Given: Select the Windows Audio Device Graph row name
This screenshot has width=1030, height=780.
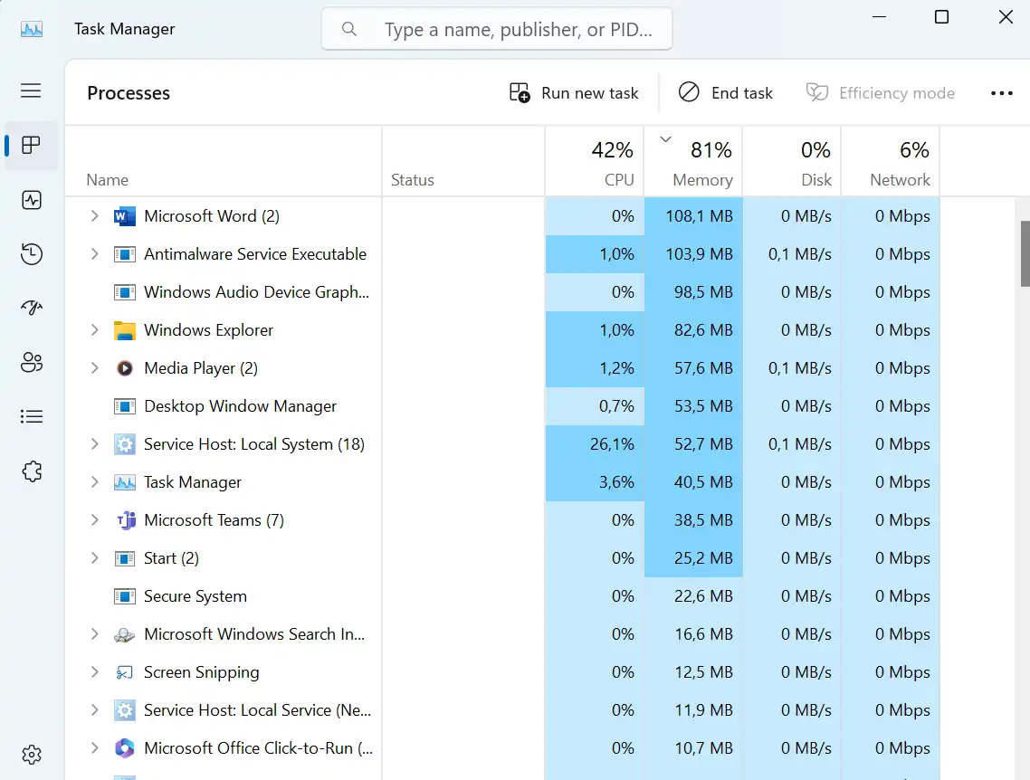Looking at the screenshot, I should [x=256, y=292].
